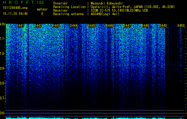Click the 'meteor' label

click(42, 9)
